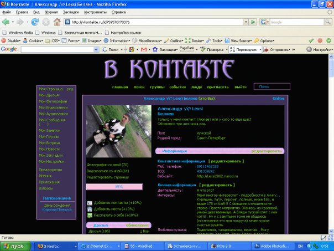Expand the URL history dropdown arrow
Screen dimensions: 334x251
(246, 22)
